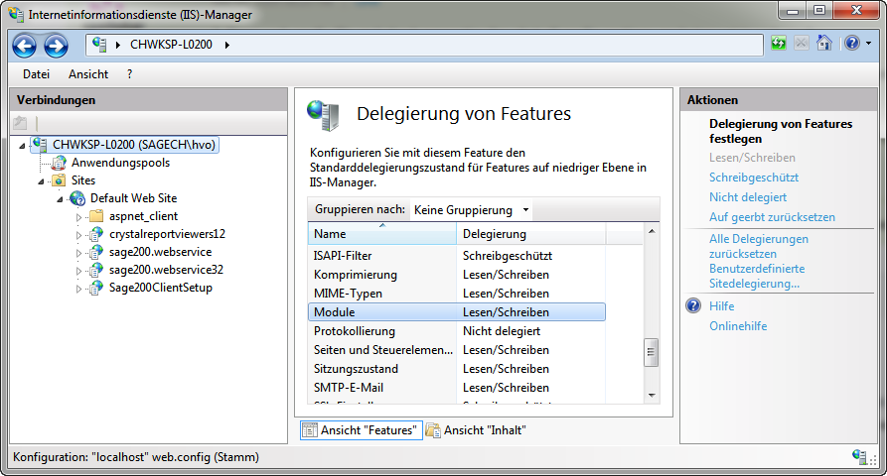Switch to Ansicht "Features" tab

point(362,430)
